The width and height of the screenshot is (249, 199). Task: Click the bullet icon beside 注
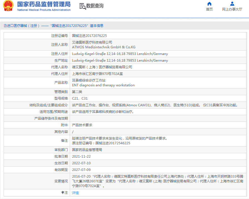click(63, 192)
